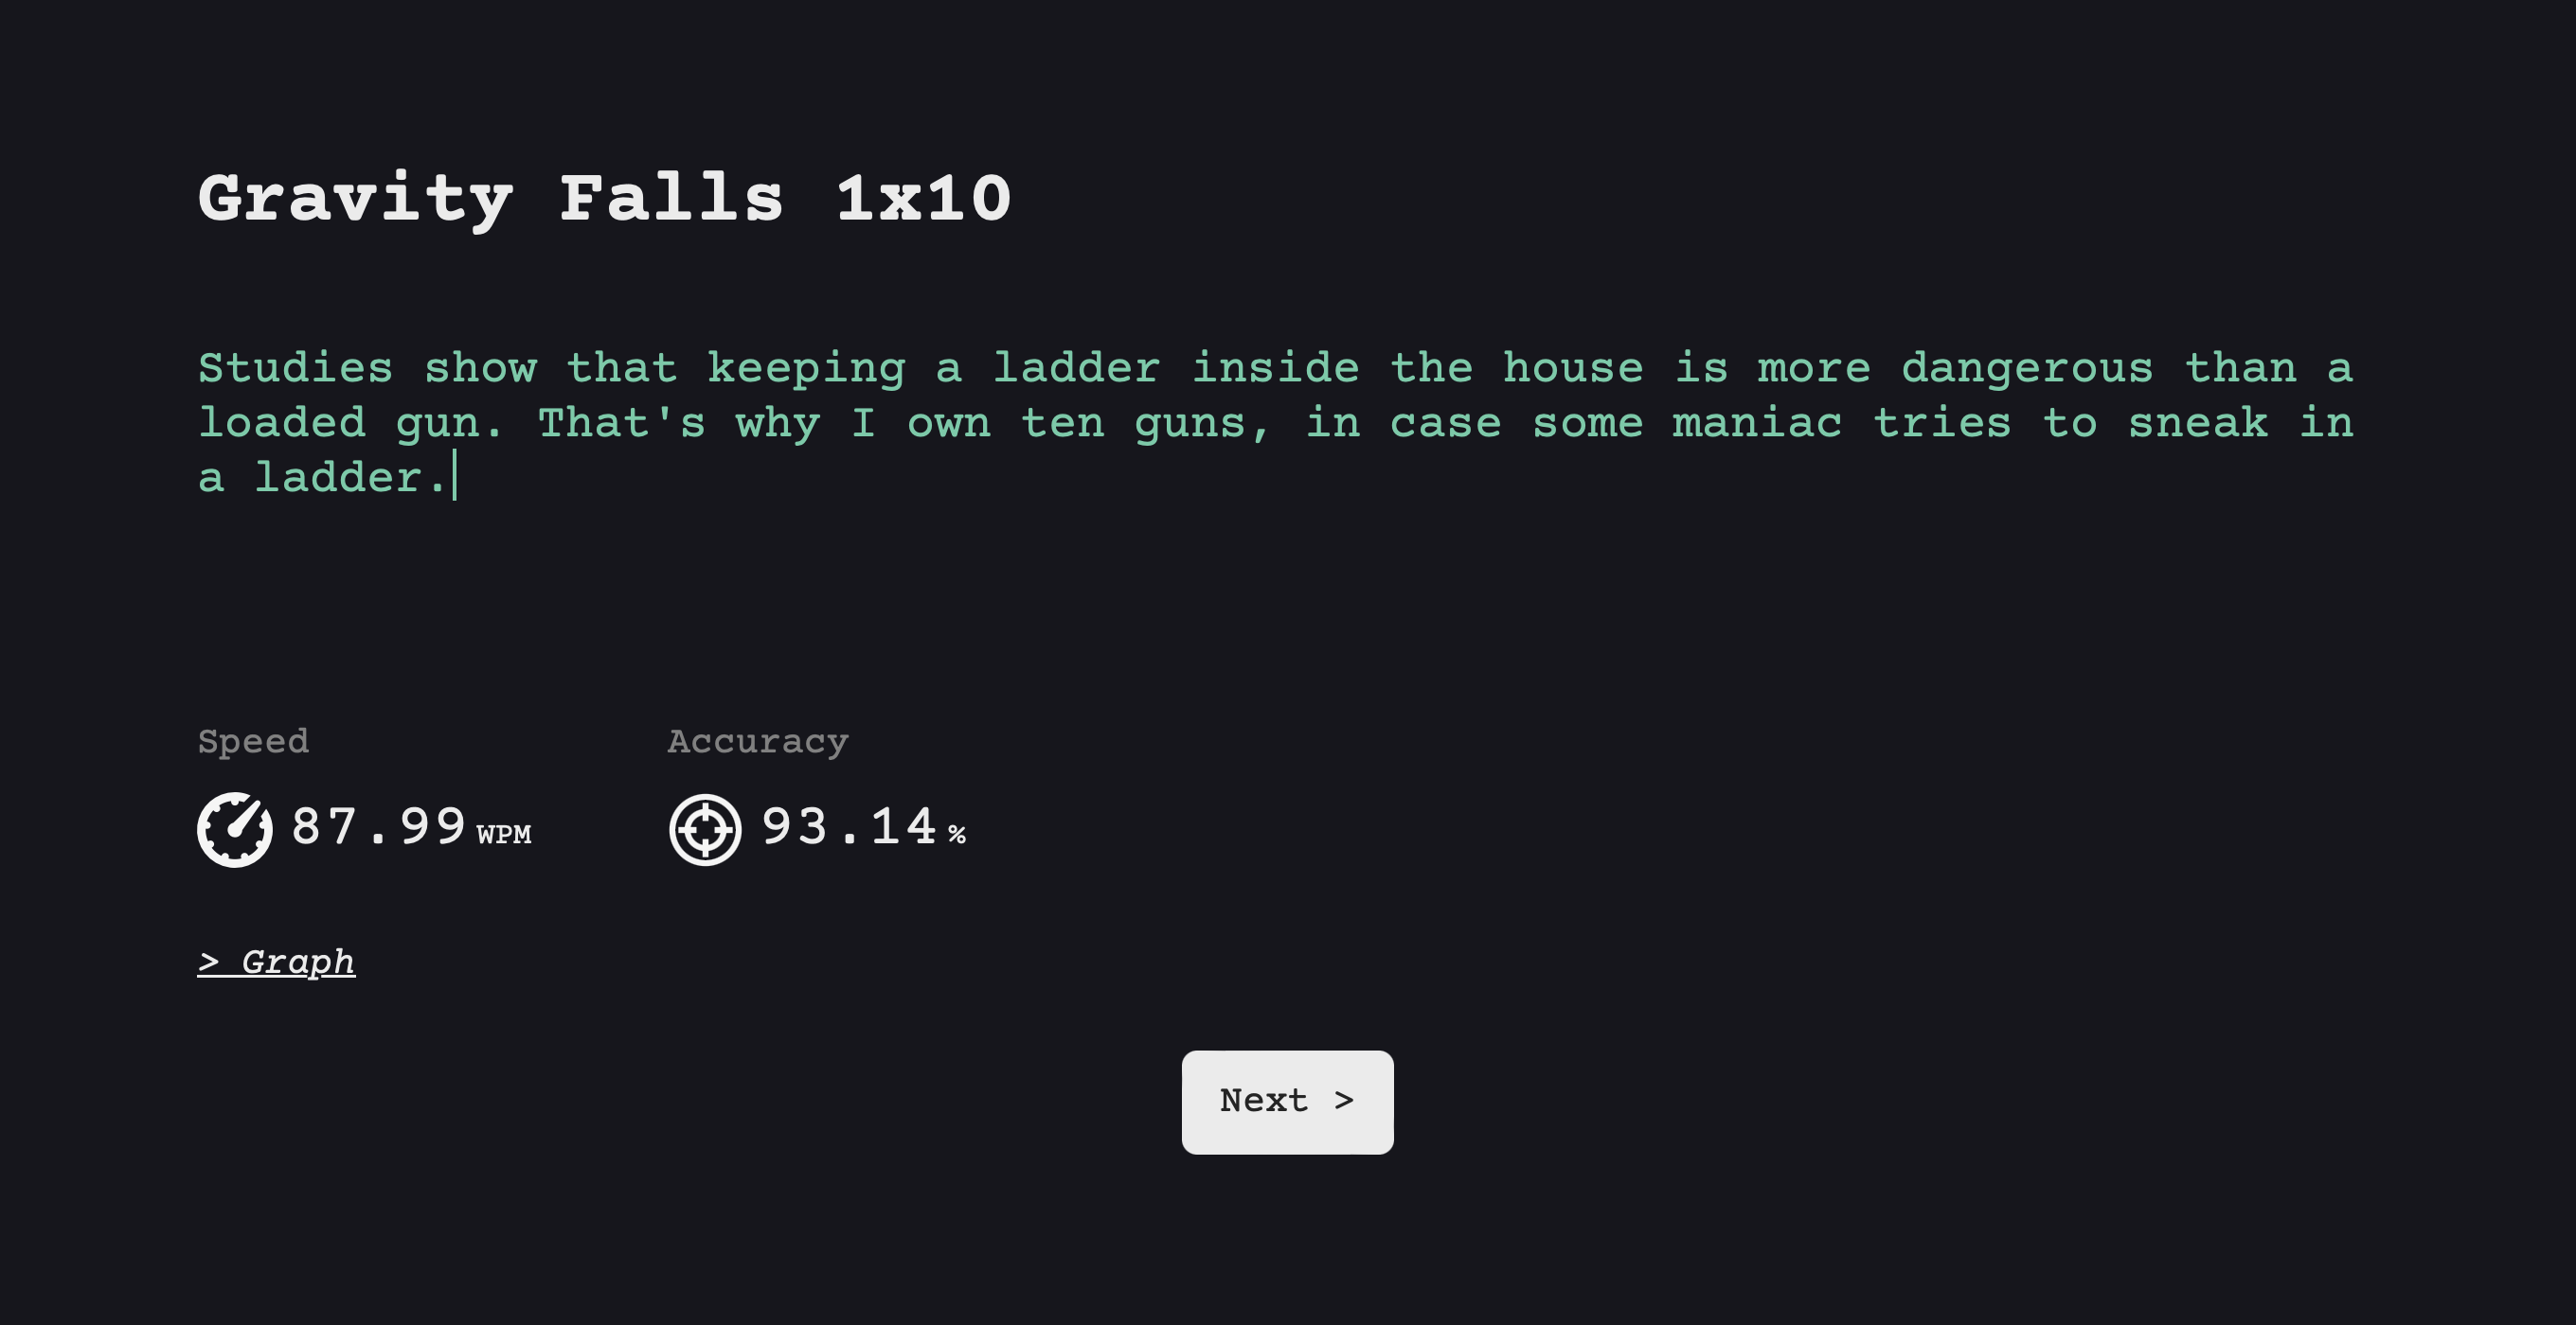This screenshot has width=2576, height=1325.
Task: Click the passage text area
Action: pos(1277,424)
